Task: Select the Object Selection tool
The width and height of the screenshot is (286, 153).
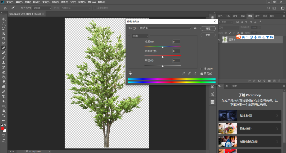Action: click(x=3, y=34)
